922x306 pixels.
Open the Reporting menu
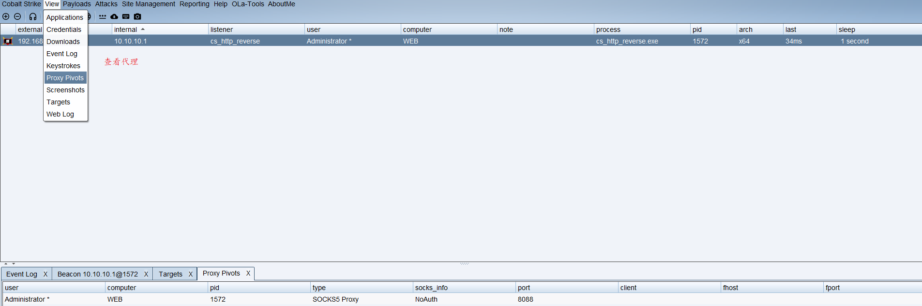(195, 4)
